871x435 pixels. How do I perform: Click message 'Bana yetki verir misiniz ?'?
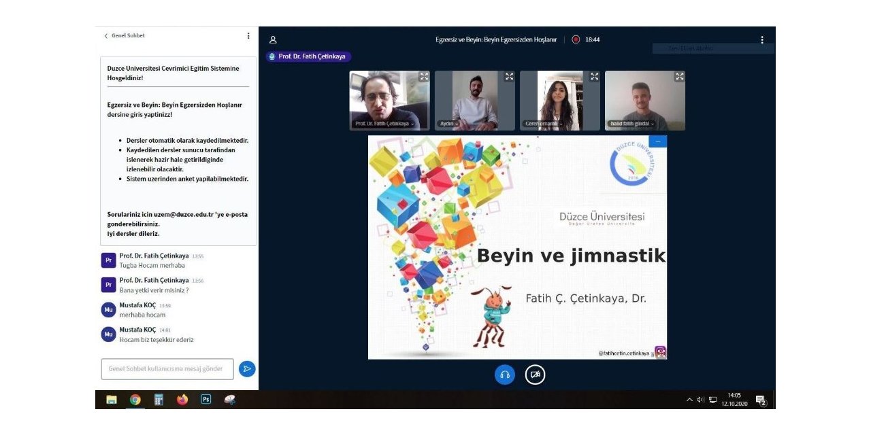tap(154, 290)
